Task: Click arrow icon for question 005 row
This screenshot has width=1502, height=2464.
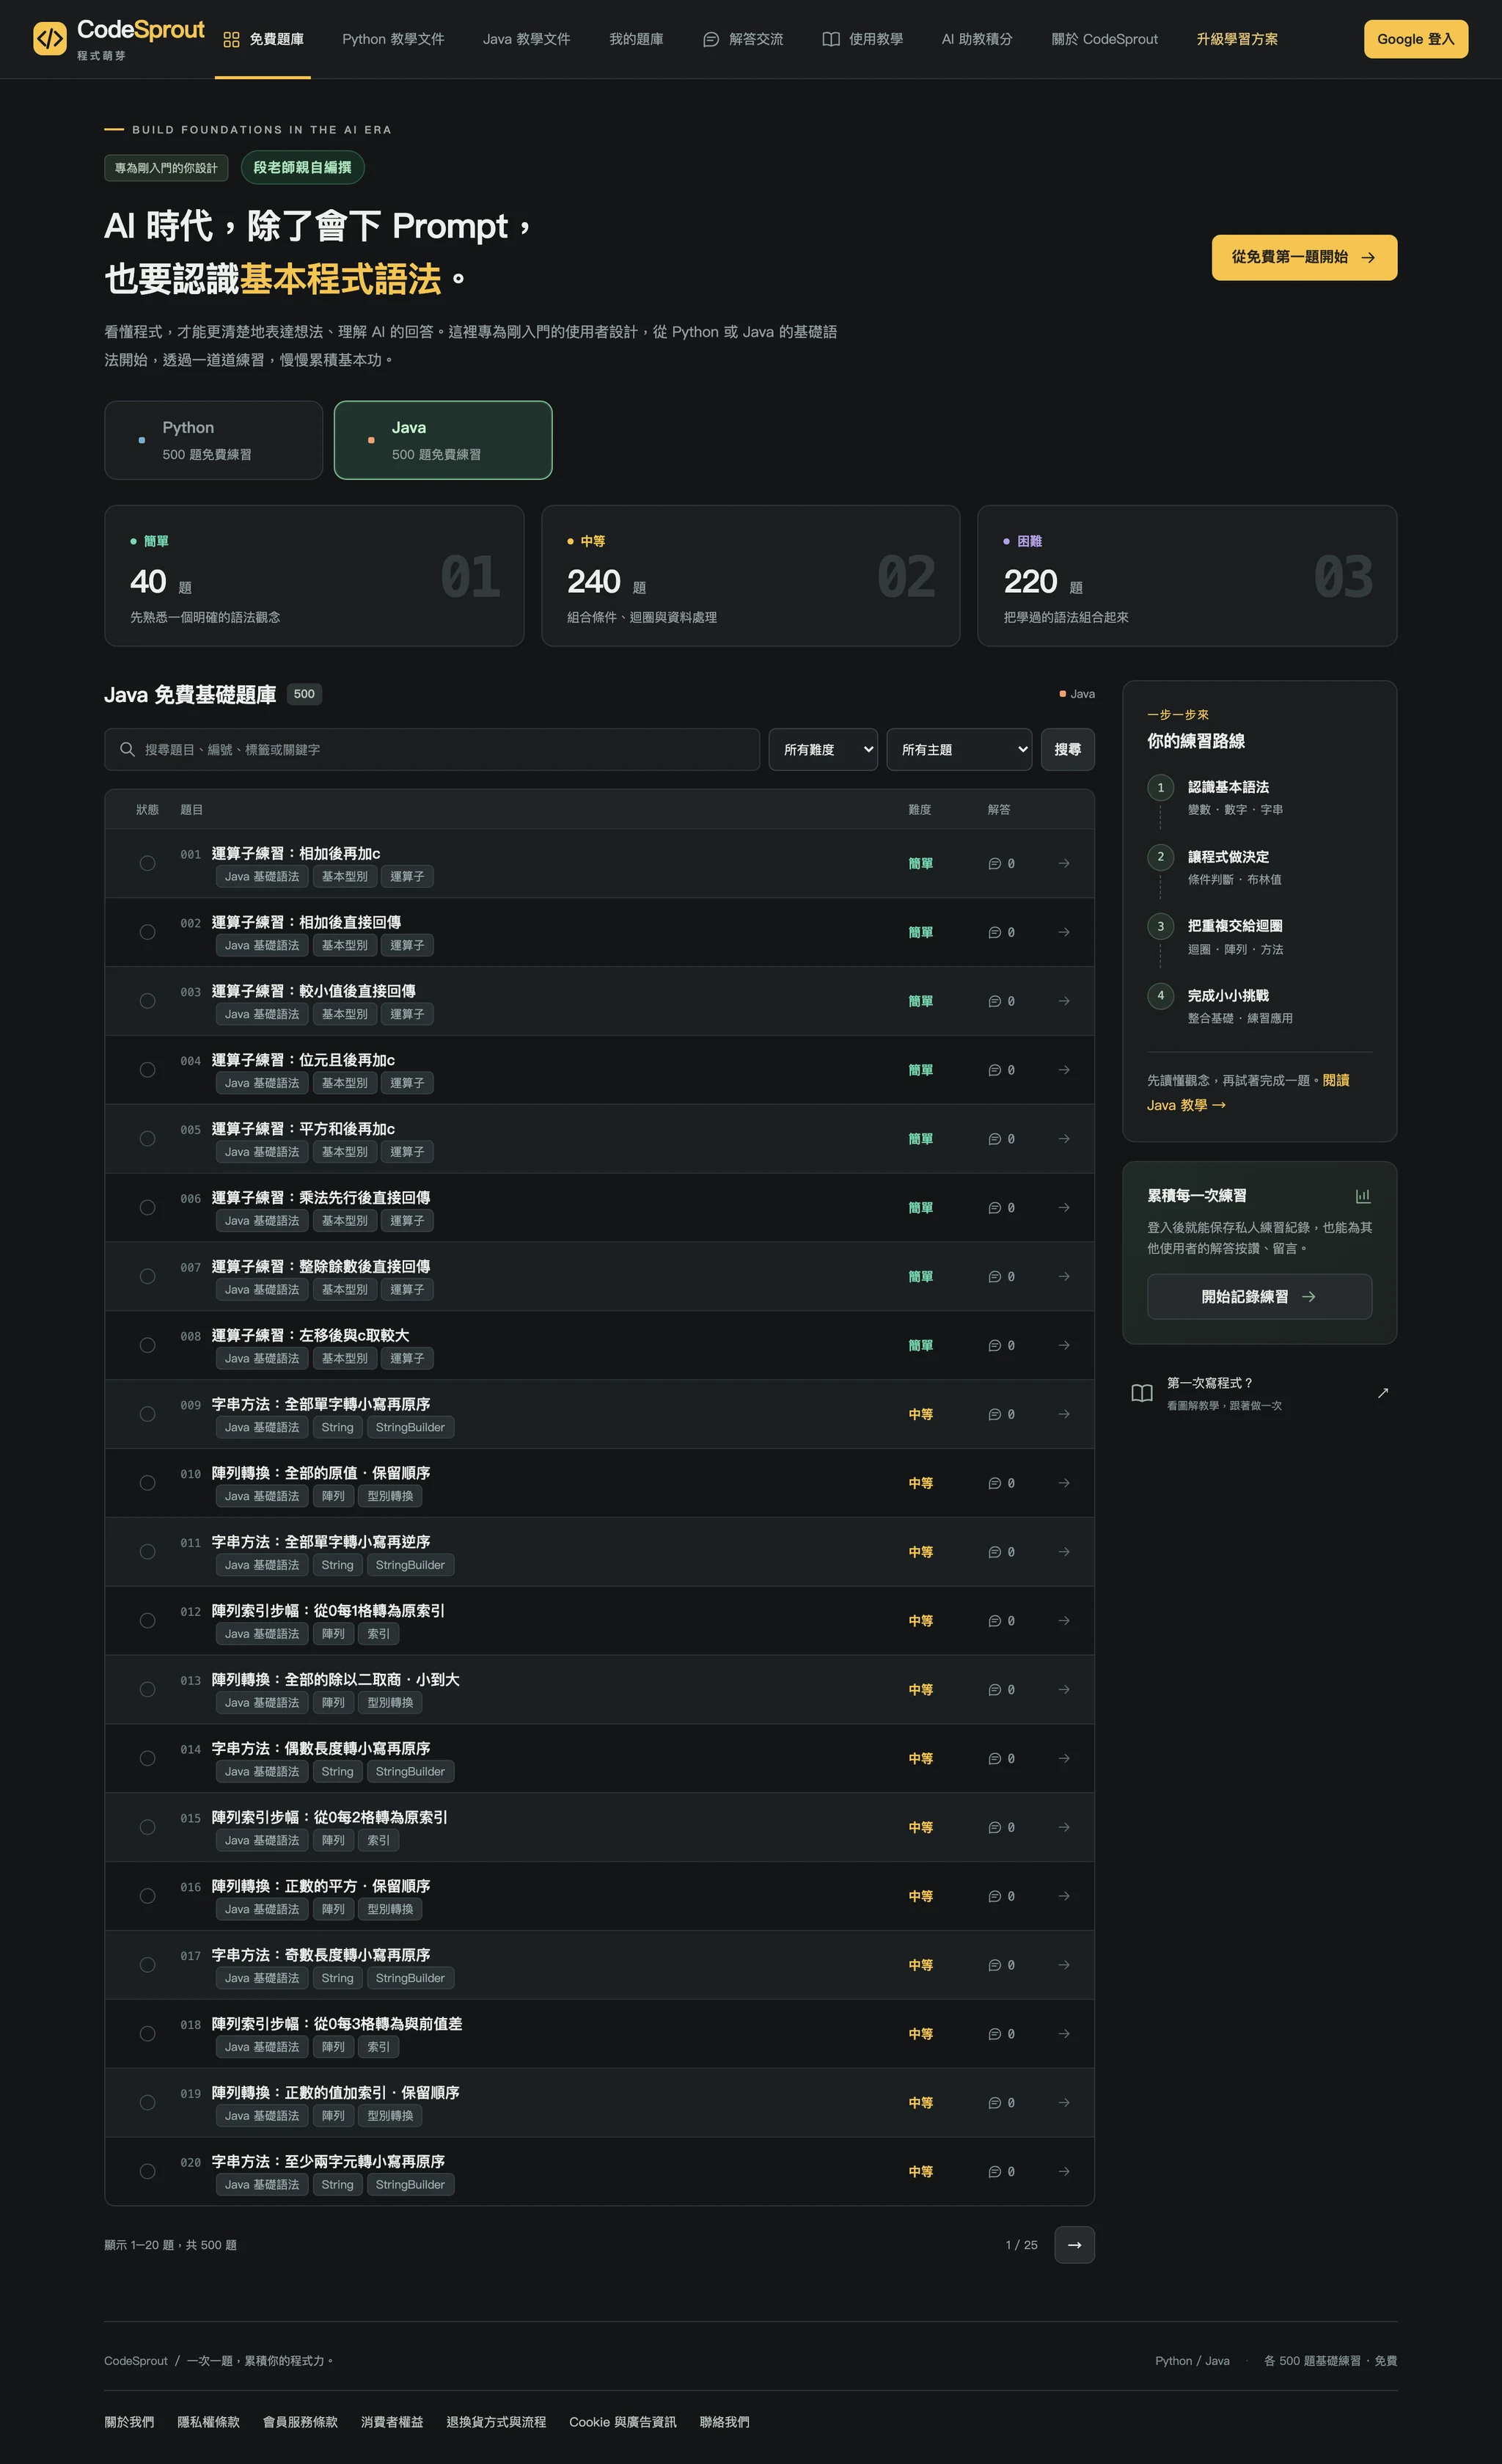Action: 1064,1138
